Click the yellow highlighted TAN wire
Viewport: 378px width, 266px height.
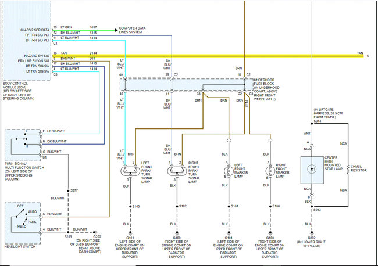coord(208,56)
